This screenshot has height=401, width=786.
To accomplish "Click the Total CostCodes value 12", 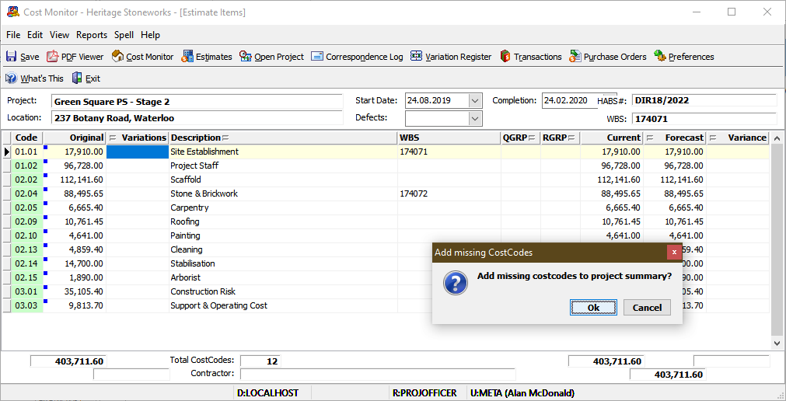I will (x=260, y=361).
